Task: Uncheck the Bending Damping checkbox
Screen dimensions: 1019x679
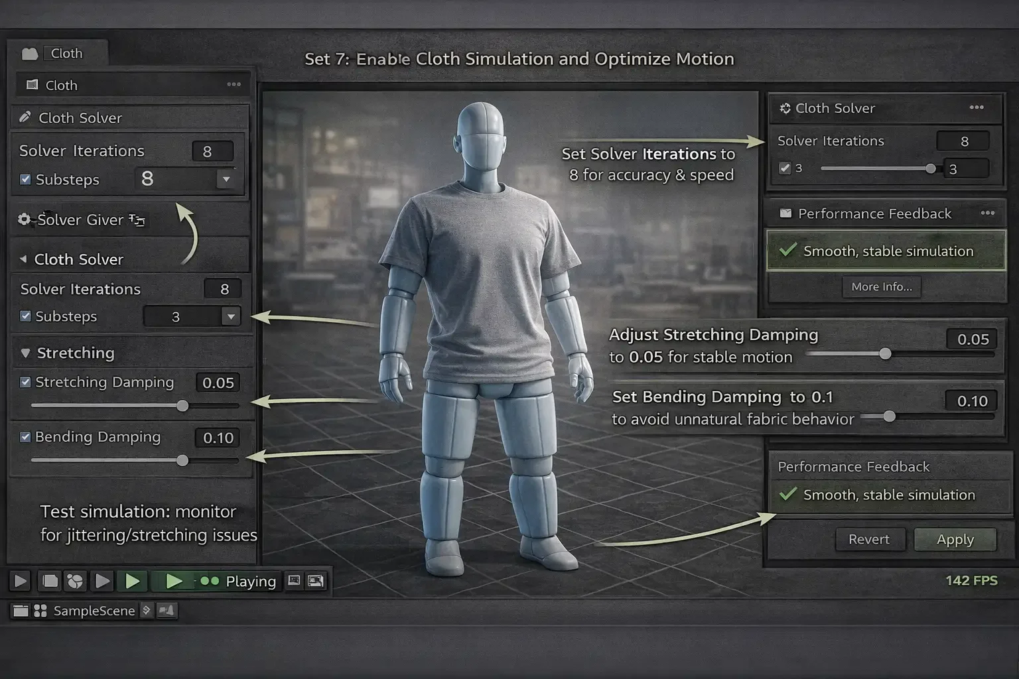Action: pyautogui.click(x=25, y=437)
